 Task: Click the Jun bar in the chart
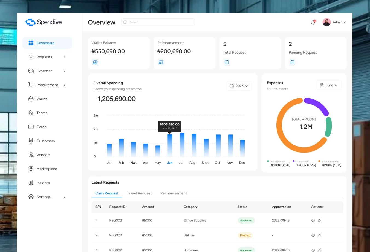coord(170,145)
